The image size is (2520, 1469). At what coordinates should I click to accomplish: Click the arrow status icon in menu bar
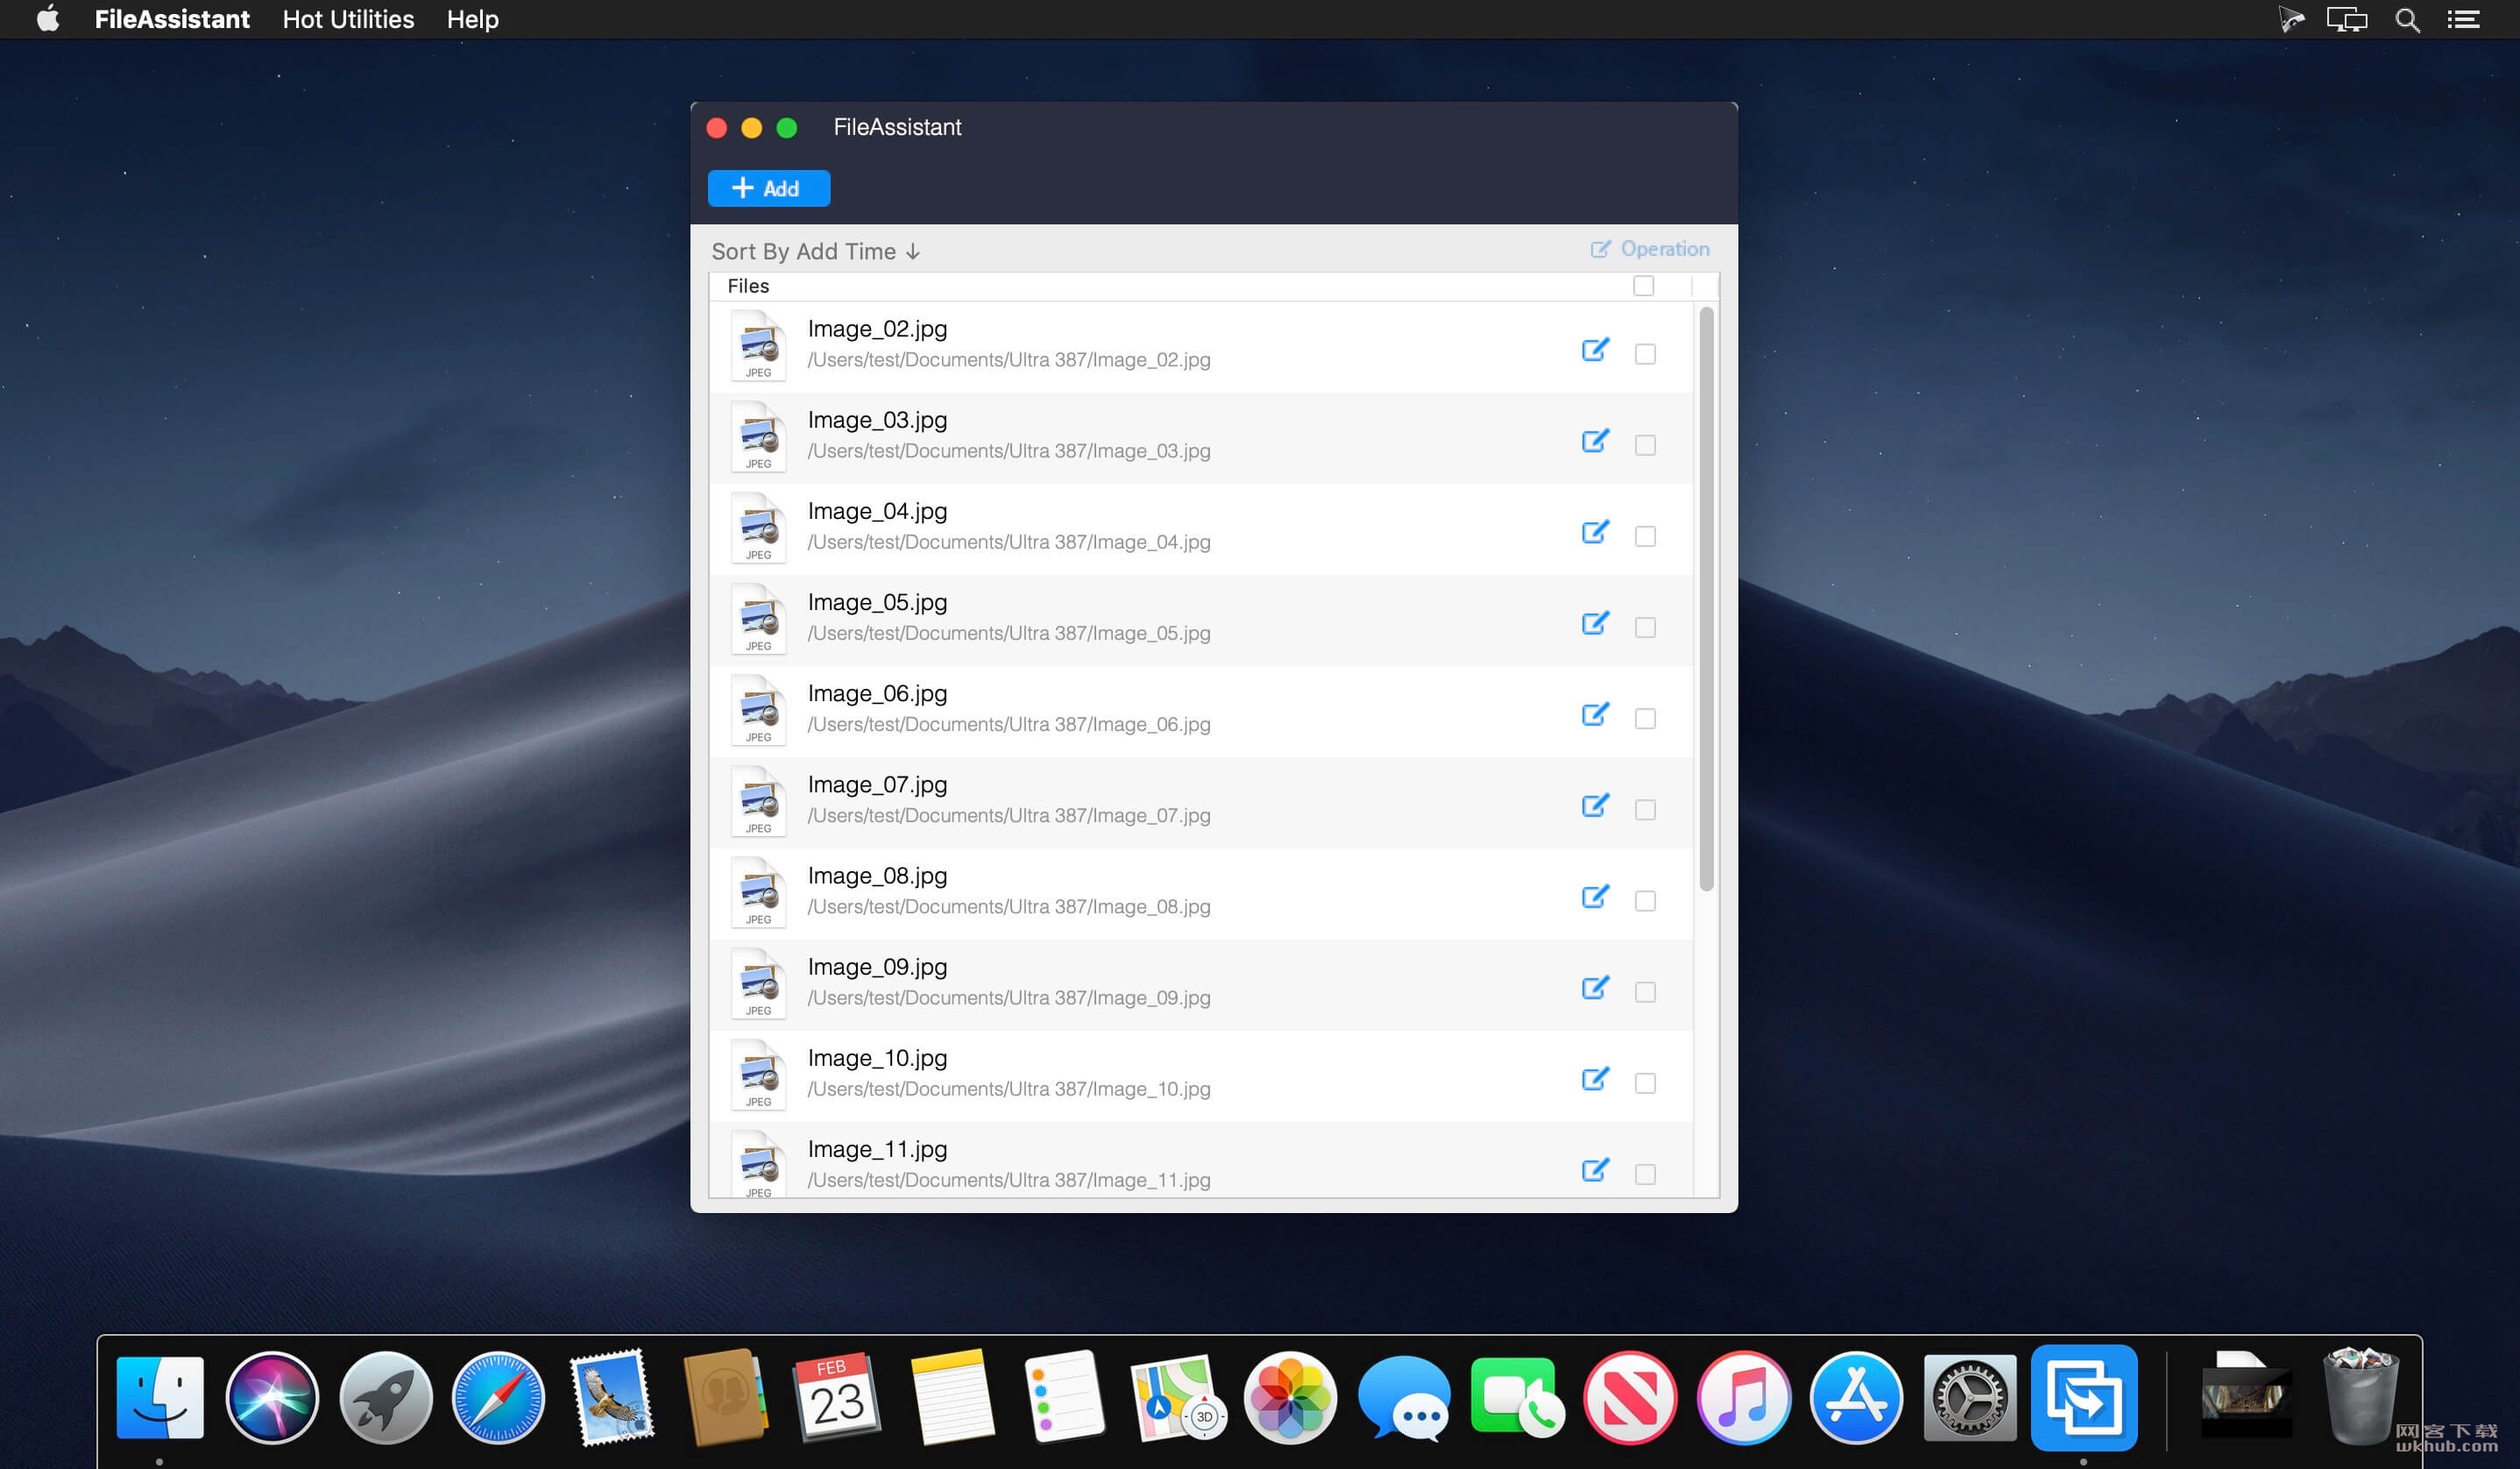(2290, 20)
